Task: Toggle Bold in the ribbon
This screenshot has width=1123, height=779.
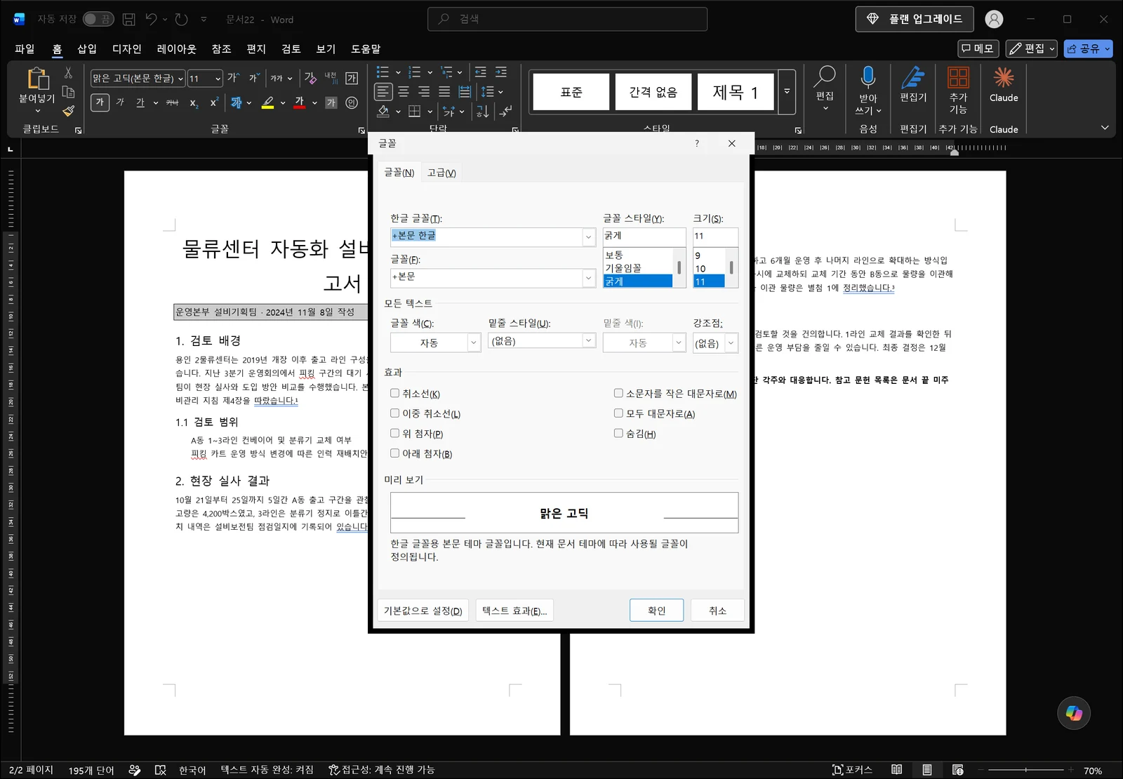Action: (100, 102)
